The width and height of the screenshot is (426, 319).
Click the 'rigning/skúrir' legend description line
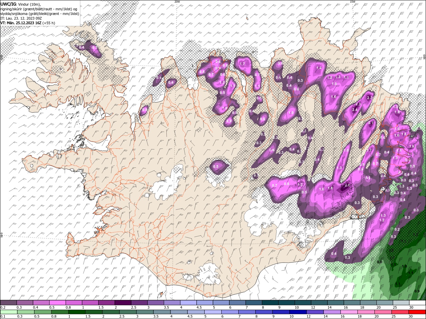39,9
